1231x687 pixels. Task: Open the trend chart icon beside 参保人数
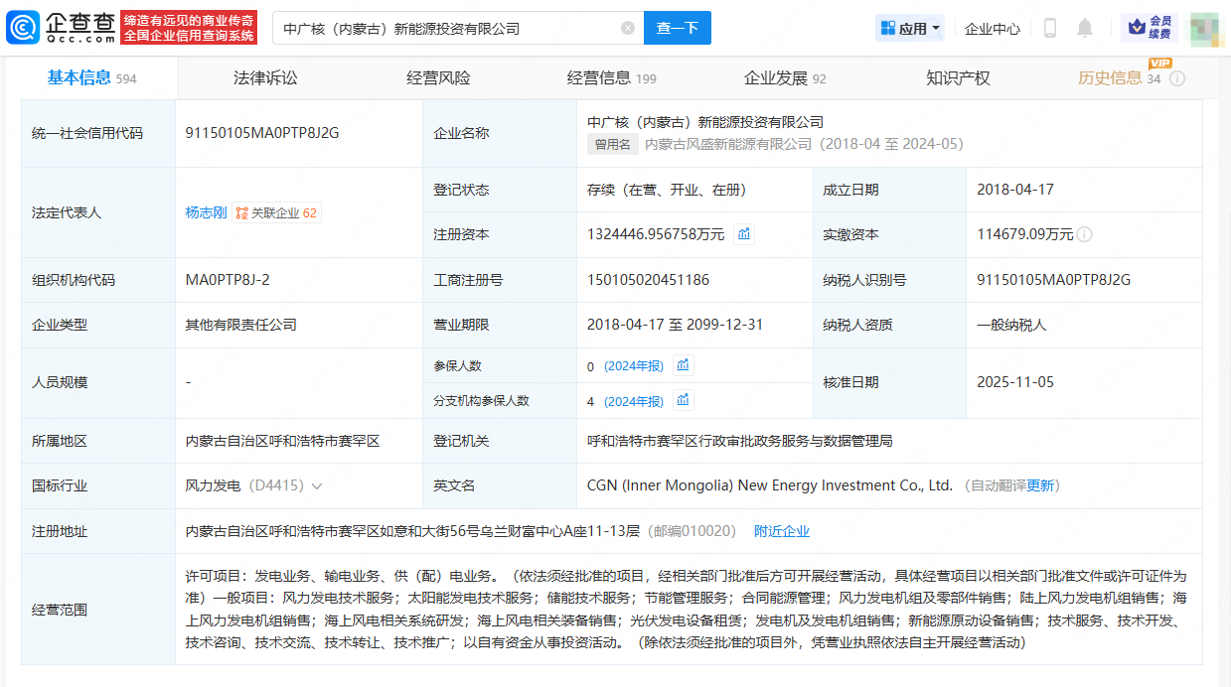(x=683, y=365)
